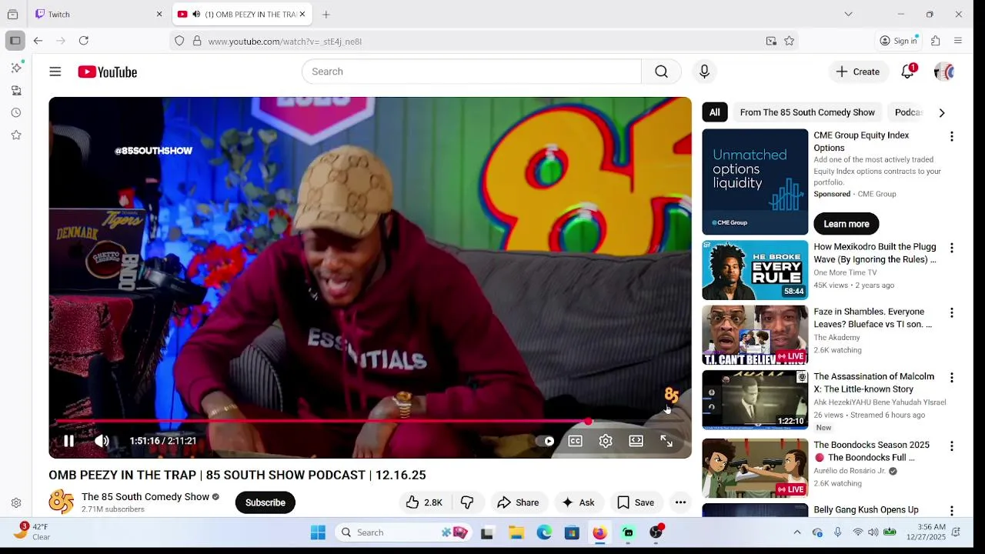Select the All filter chip
The width and height of the screenshot is (985, 554).
pyautogui.click(x=715, y=112)
